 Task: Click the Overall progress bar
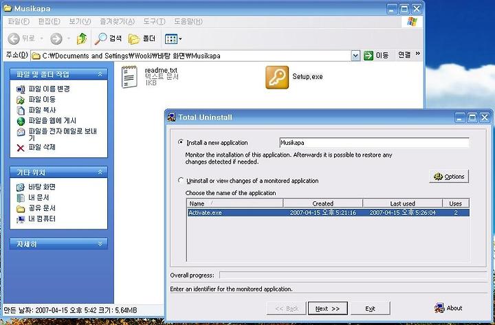[353, 275]
